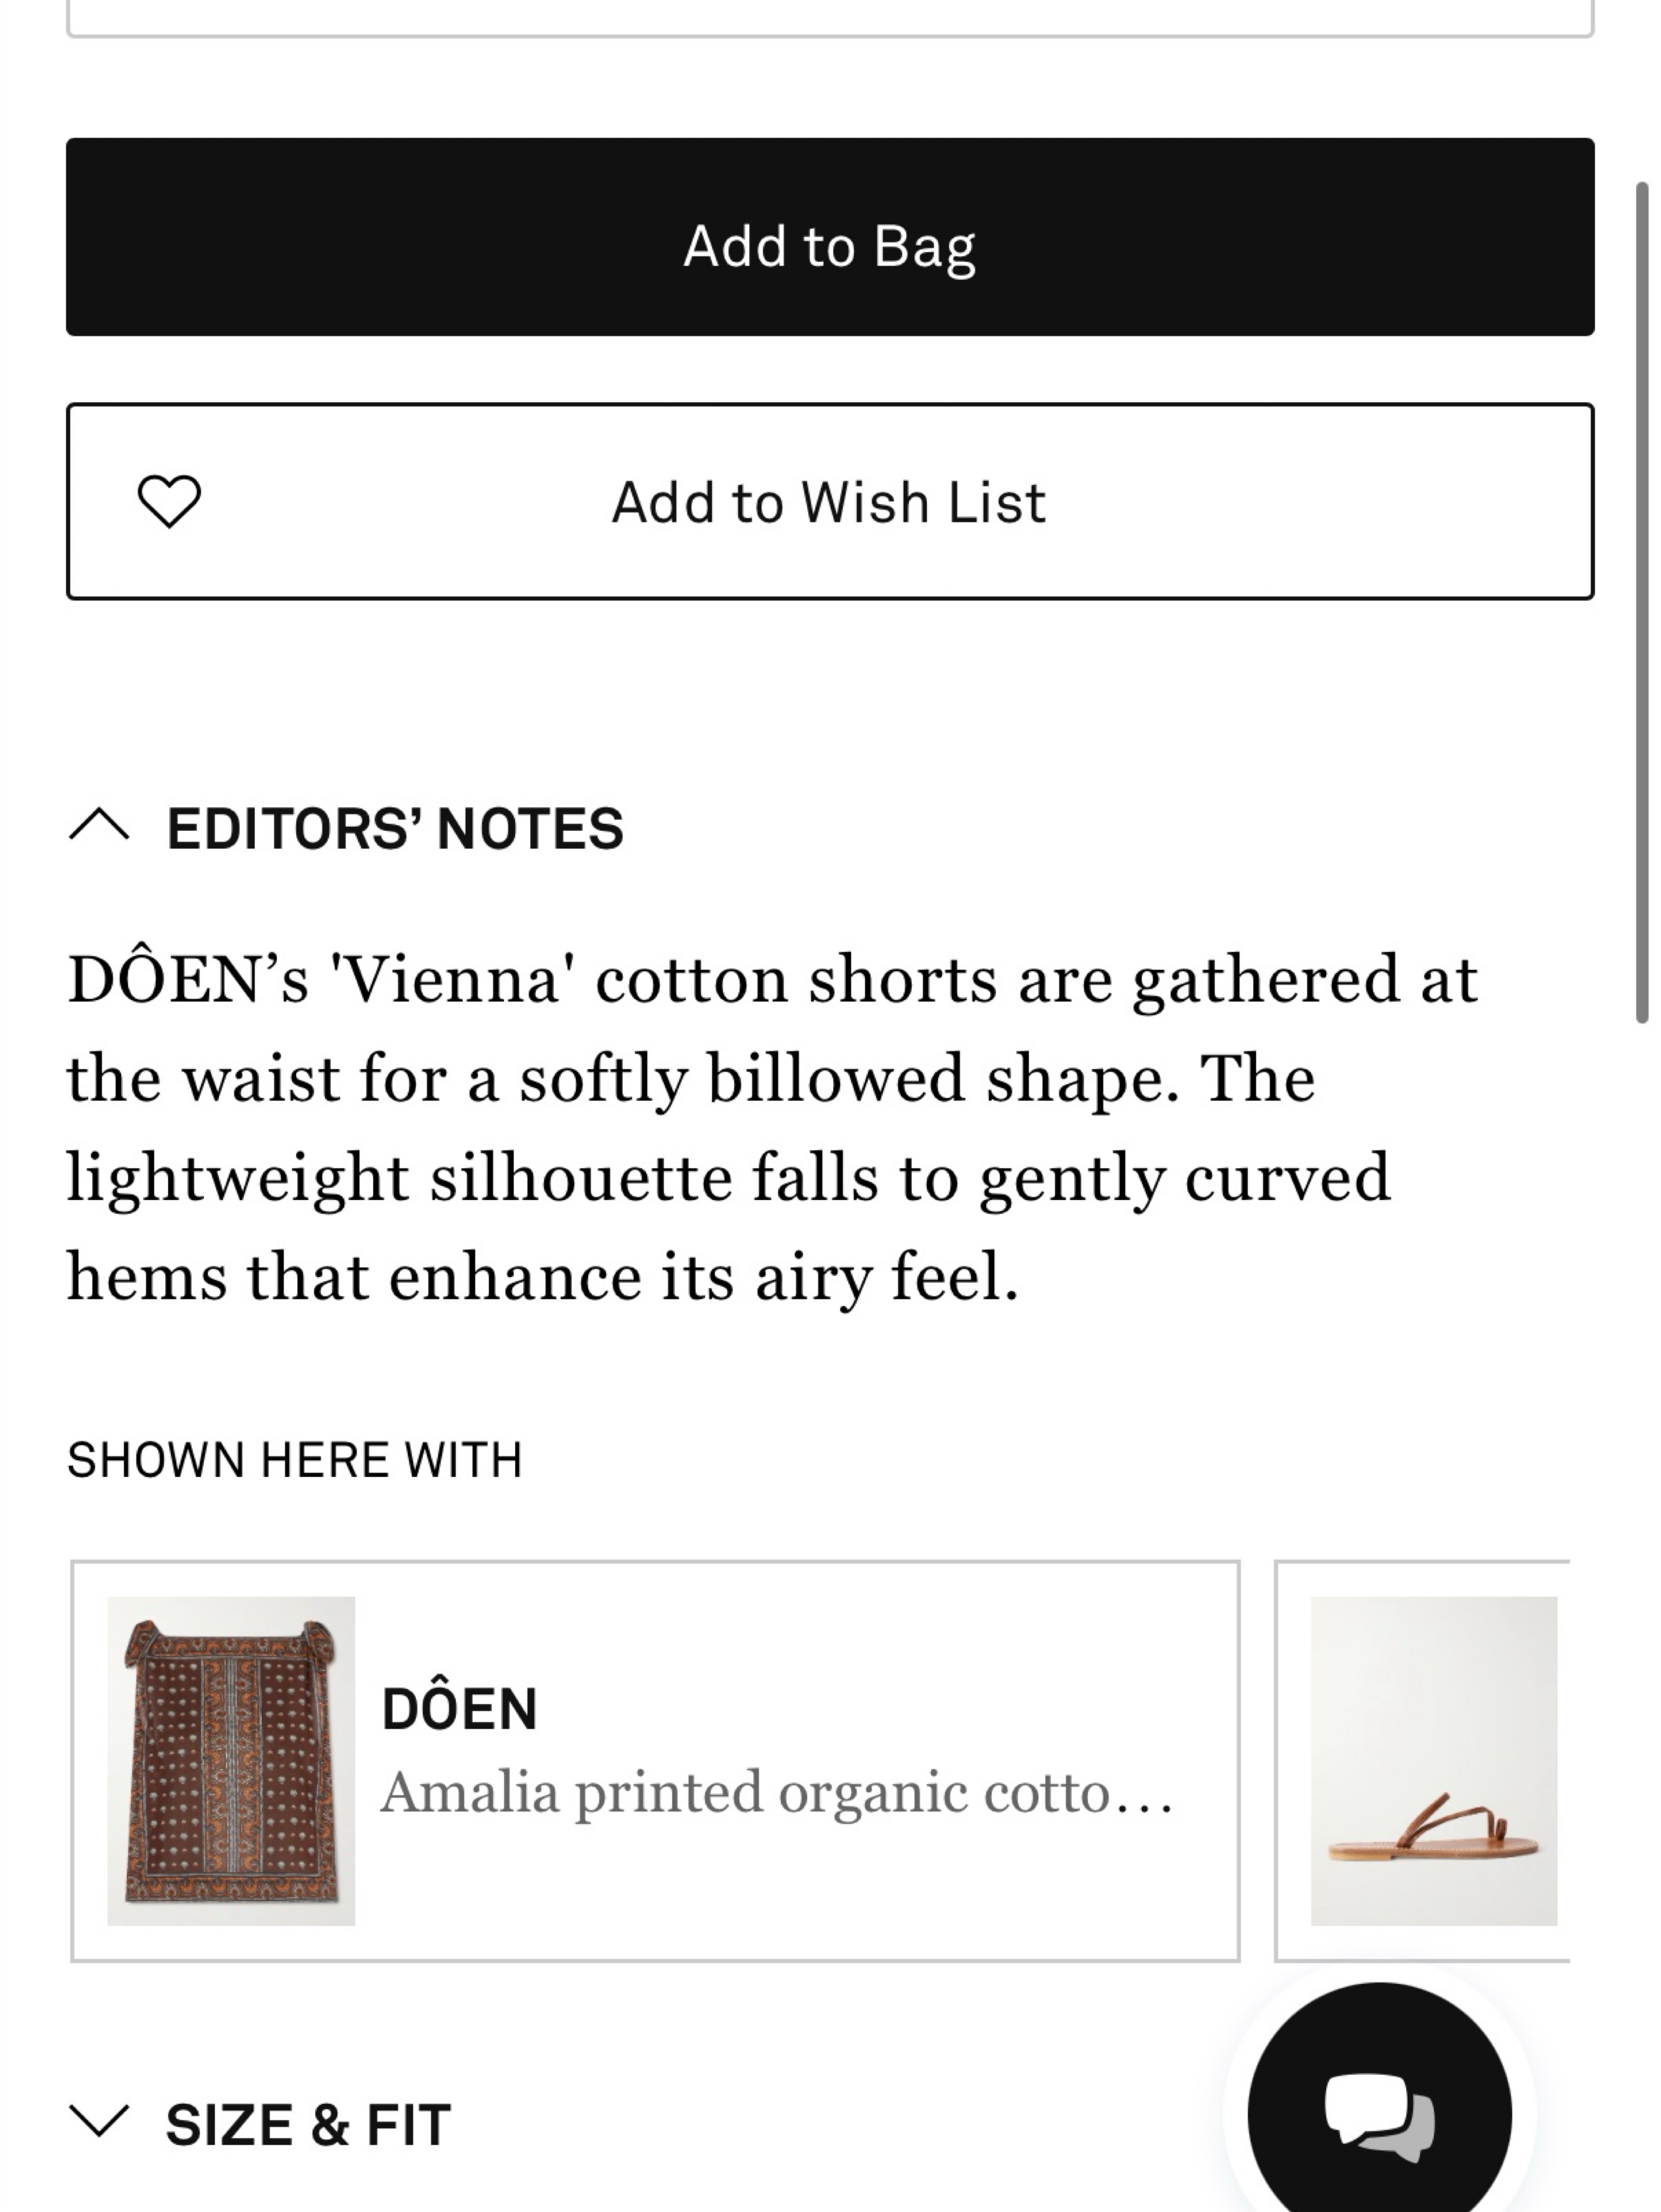Open the Amalia printed organic cotton link

click(x=777, y=1792)
